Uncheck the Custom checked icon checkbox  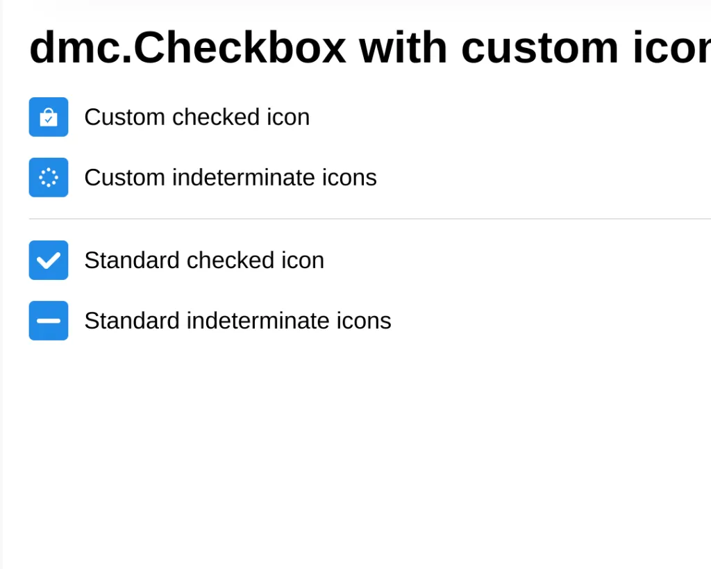pyautogui.click(x=49, y=117)
